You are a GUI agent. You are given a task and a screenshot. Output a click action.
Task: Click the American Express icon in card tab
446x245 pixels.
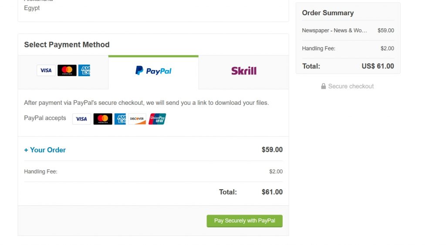84,70
